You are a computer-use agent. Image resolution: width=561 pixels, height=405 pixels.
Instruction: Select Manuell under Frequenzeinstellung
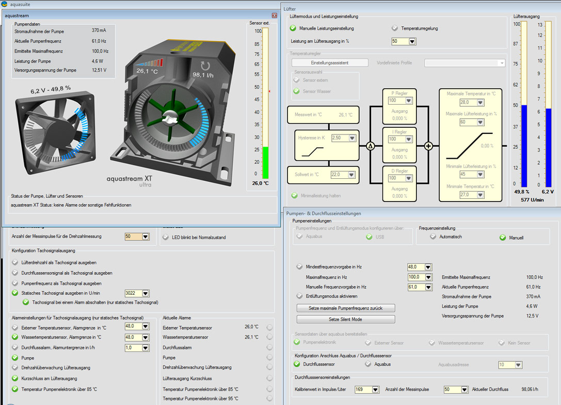[503, 238]
